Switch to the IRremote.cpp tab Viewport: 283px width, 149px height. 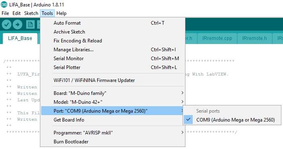(x=217, y=38)
